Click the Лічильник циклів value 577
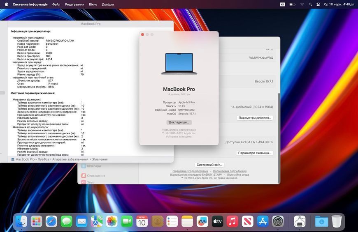This screenshot has width=358, height=232. click(51, 80)
